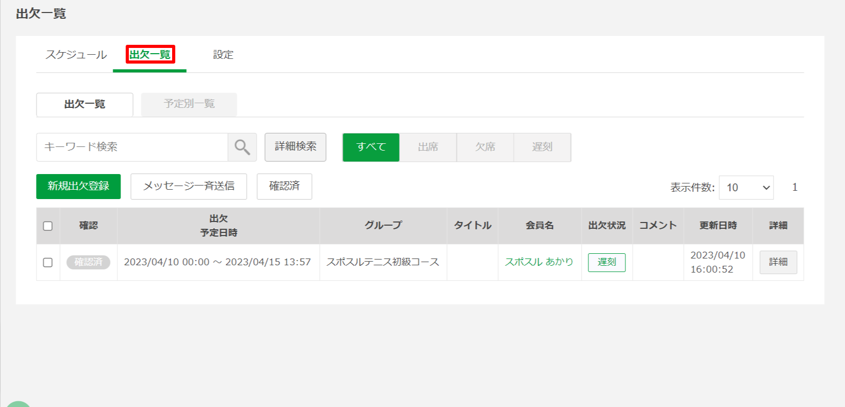Viewport: 845px width, 407px height.
Task: Click the 確認済 badge in the table row
Action: [x=88, y=262]
